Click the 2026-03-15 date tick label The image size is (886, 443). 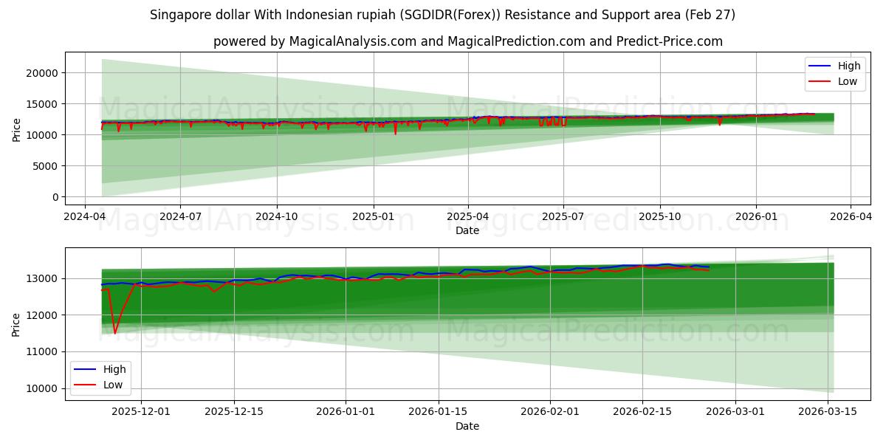click(x=828, y=411)
